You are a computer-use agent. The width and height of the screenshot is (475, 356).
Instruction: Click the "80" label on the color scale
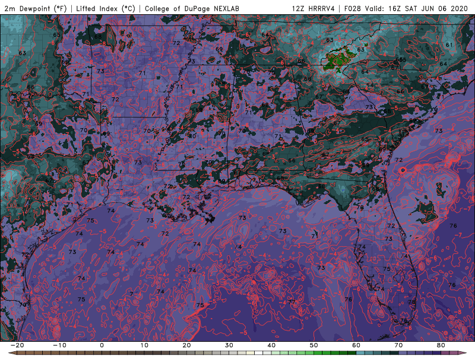(x=441, y=345)
